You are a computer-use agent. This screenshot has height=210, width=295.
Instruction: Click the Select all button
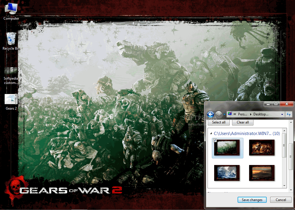(219, 122)
